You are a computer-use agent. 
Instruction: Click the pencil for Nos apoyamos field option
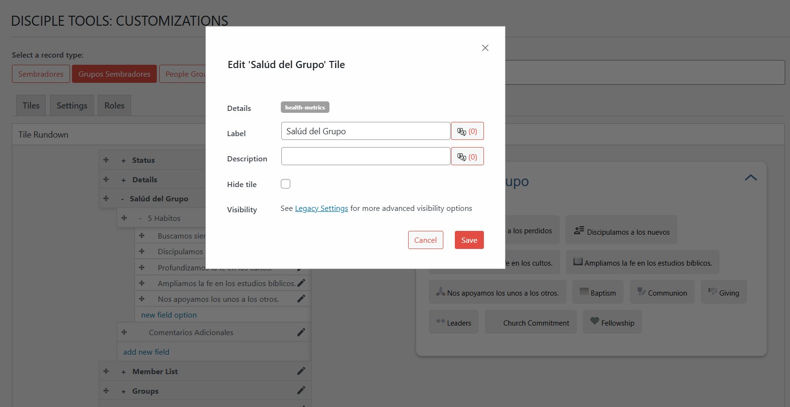pos(301,299)
